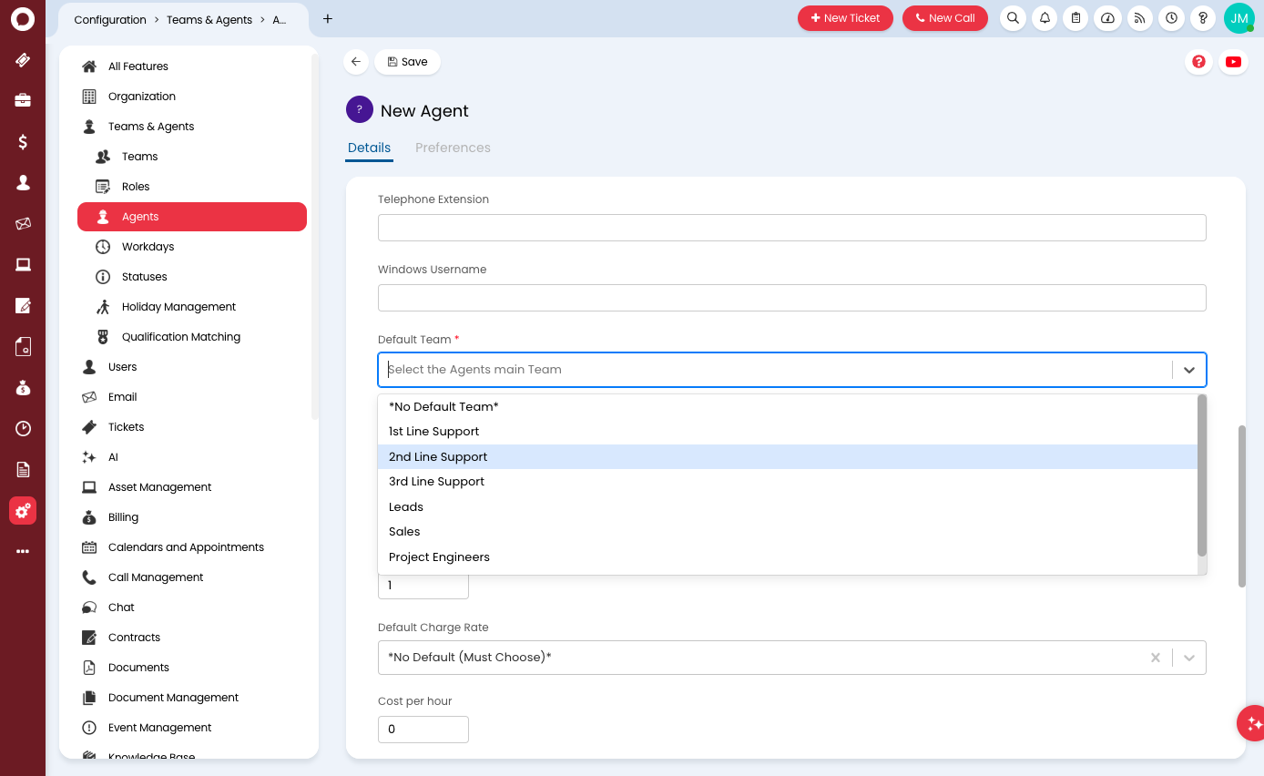
Task: Open a new tab with the plus button
Action: (328, 19)
